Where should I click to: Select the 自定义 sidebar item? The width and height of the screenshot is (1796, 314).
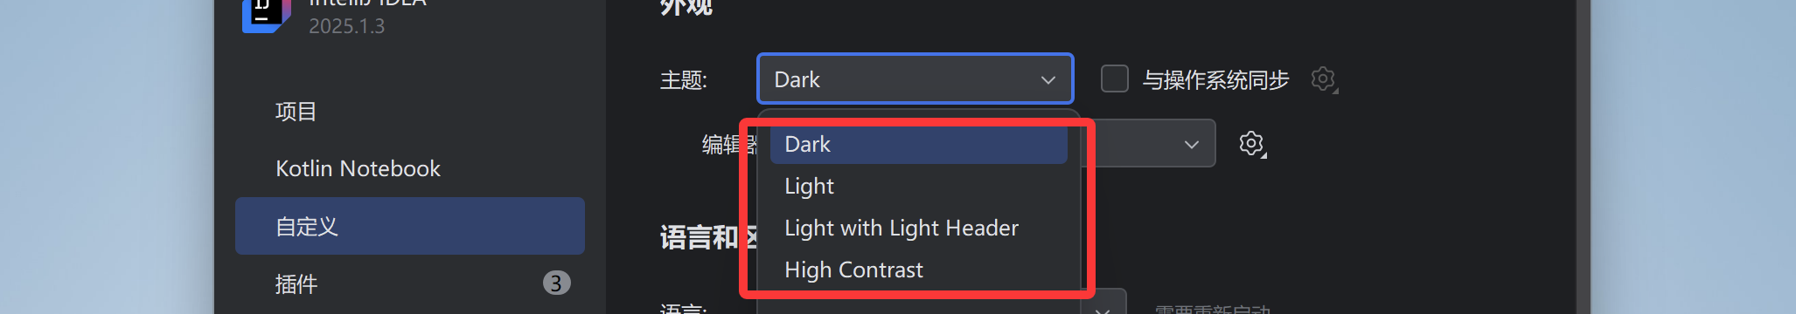tap(410, 226)
